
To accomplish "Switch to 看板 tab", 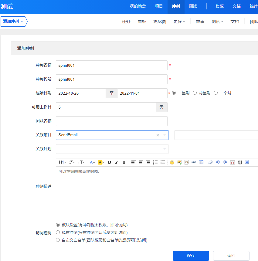I will click(x=142, y=22).
